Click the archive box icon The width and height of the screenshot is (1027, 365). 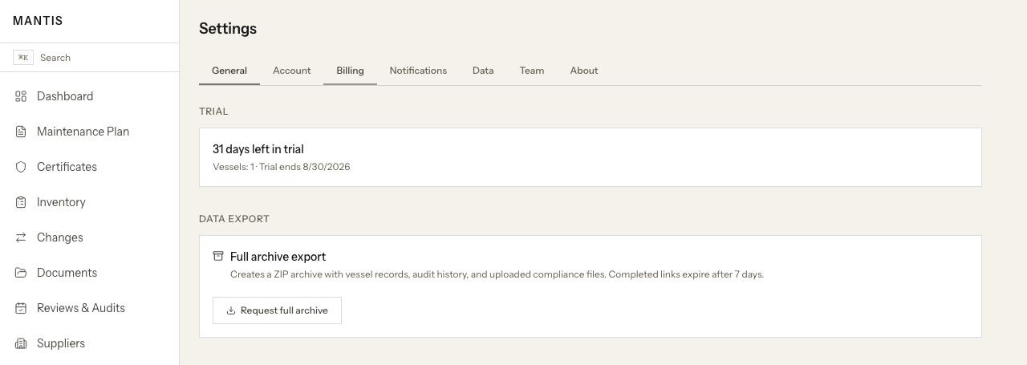click(x=218, y=257)
